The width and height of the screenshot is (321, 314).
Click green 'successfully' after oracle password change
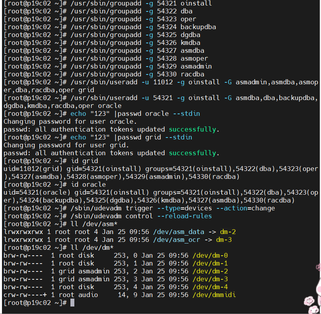point(192,129)
